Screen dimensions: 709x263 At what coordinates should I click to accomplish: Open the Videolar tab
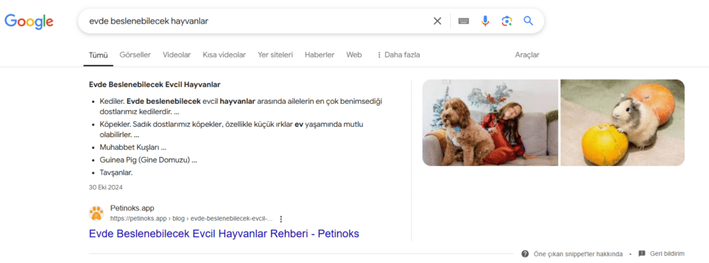177,55
